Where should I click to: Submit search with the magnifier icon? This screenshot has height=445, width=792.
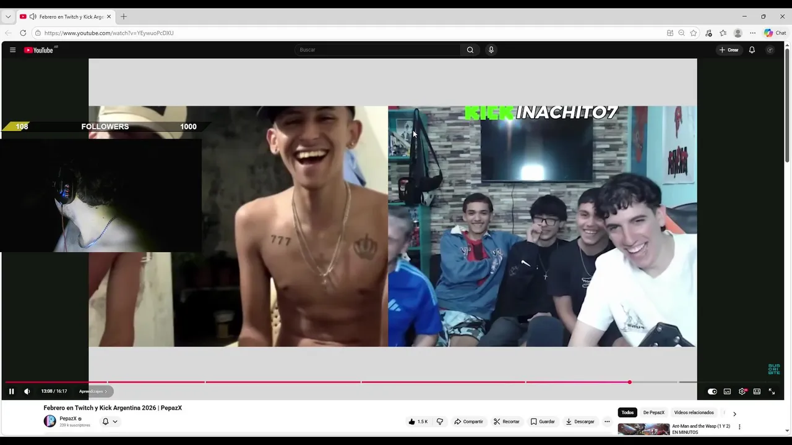(470, 50)
